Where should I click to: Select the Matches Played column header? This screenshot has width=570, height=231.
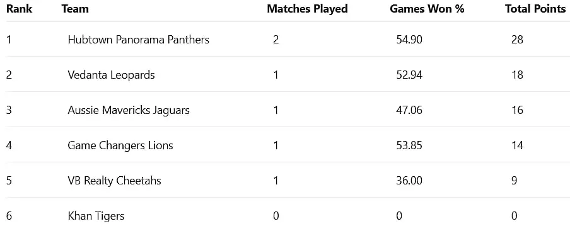307,9
